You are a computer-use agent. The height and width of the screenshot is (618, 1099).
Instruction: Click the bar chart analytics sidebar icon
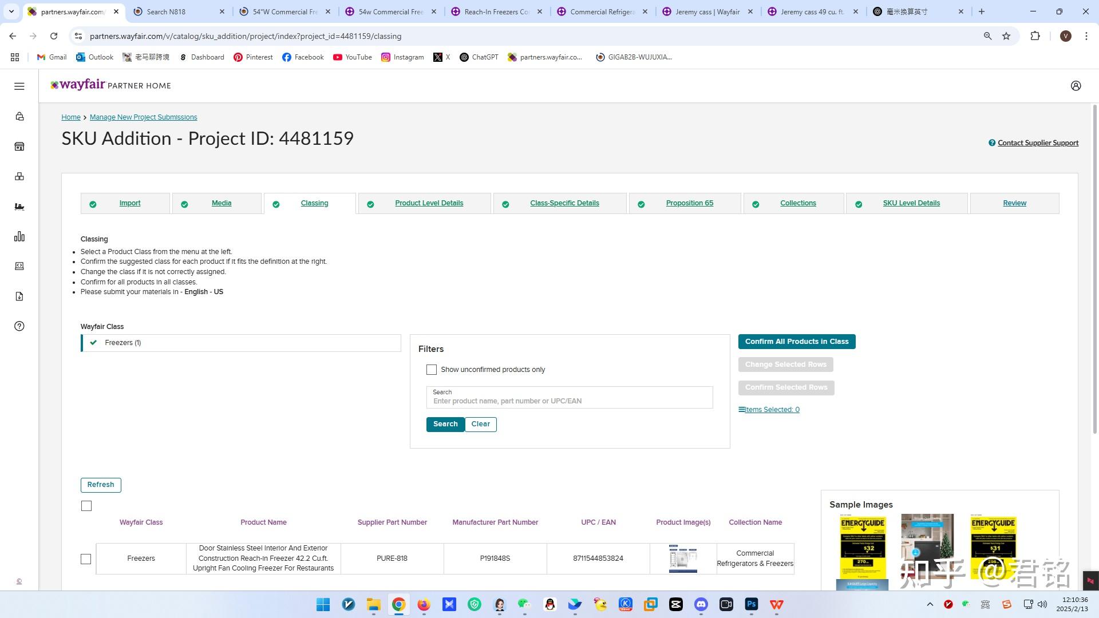19,236
